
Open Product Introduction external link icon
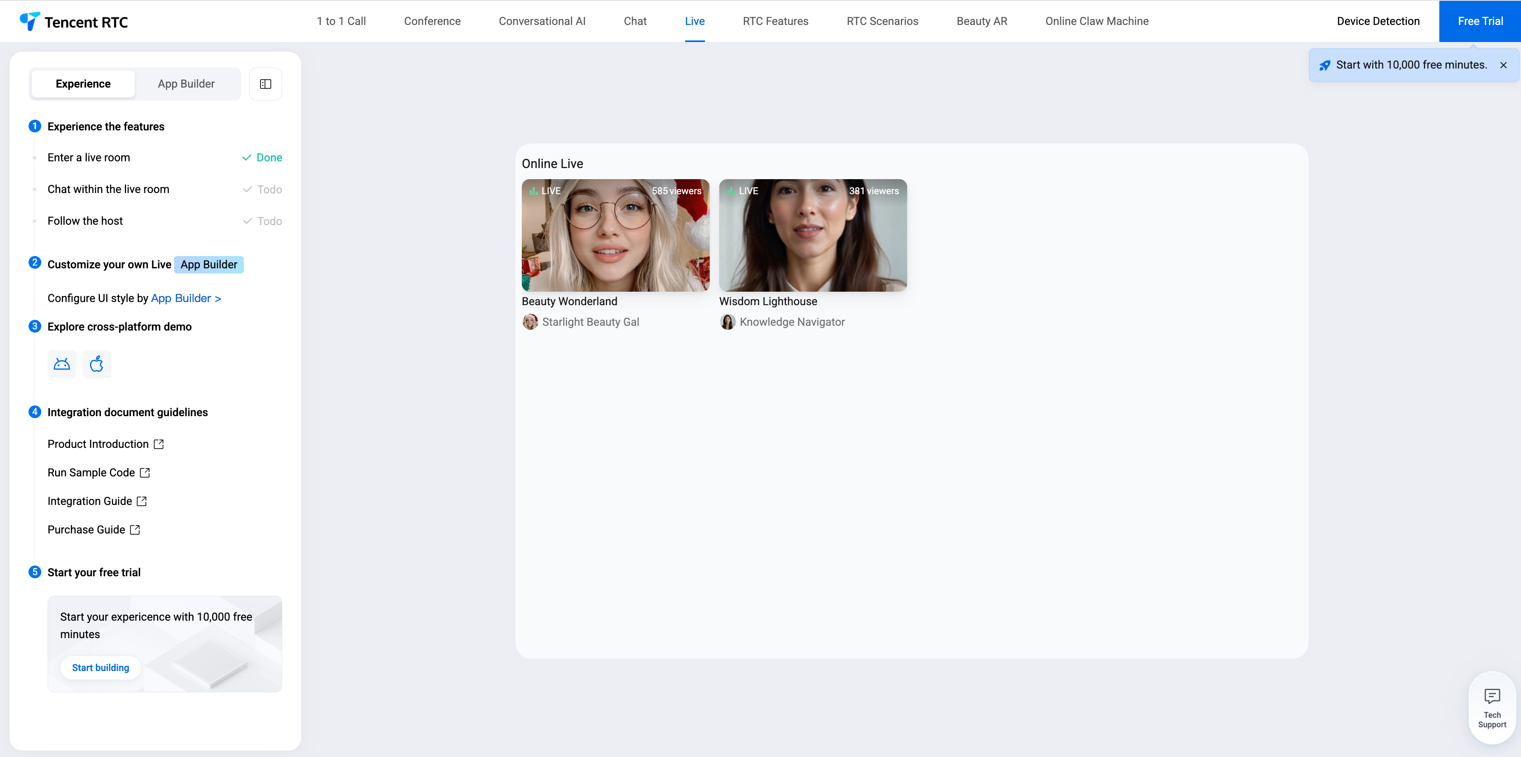click(159, 444)
